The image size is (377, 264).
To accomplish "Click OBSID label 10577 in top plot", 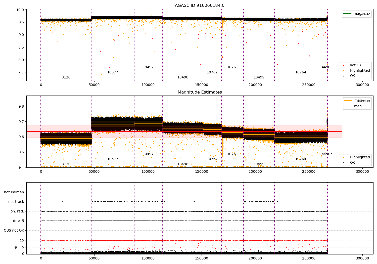I will 113,72.
